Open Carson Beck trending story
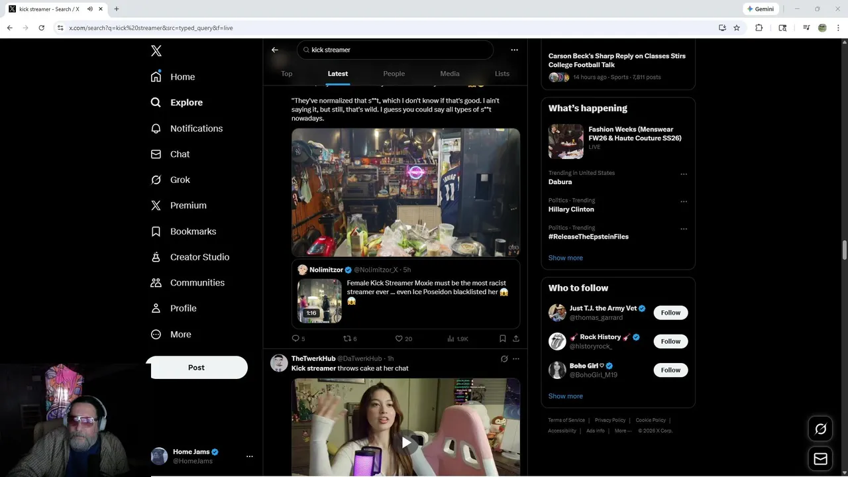 point(617,60)
